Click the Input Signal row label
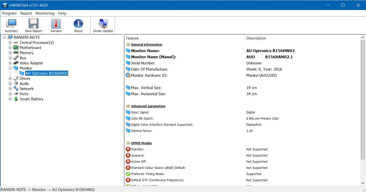Image resolution: width=366 pixels, height=192 pixels. [140, 112]
